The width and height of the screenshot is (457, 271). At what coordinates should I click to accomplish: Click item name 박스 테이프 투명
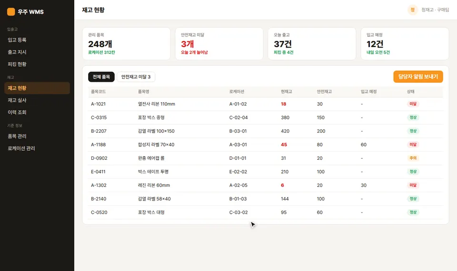153,172
